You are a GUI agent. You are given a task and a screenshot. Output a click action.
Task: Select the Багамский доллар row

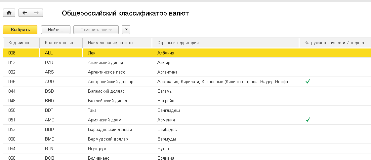click(x=102, y=91)
